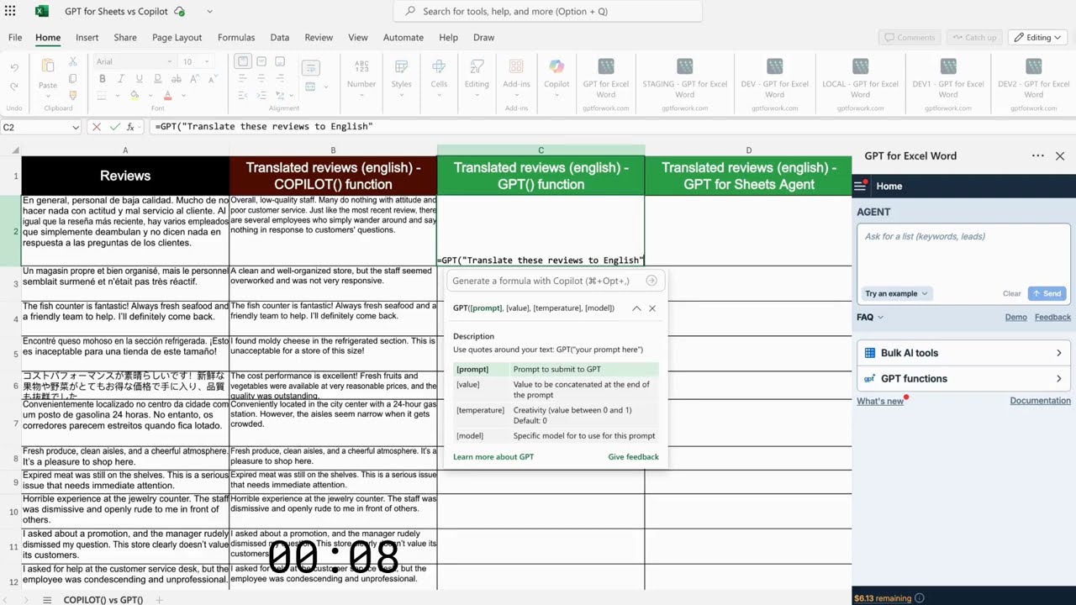Open DEV - GPT for Excel Word
The image size is (1076, 605).
coord(774,77)
